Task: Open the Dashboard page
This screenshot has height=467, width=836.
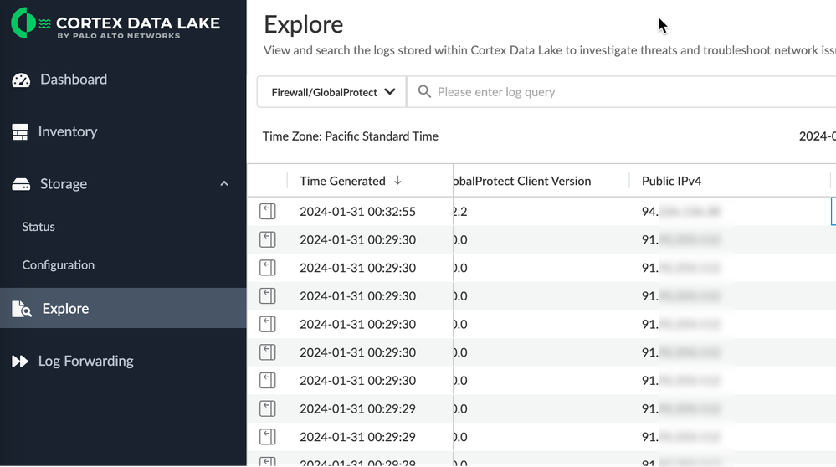Action: coord(74,80)
